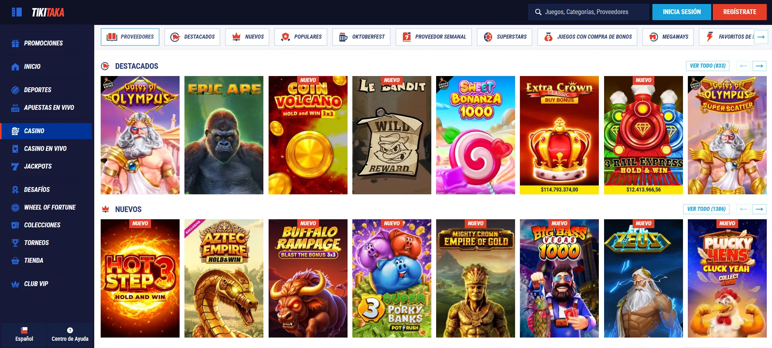Click the search magnifier icon
Screen dimensions: 772x348
[538, 12]
